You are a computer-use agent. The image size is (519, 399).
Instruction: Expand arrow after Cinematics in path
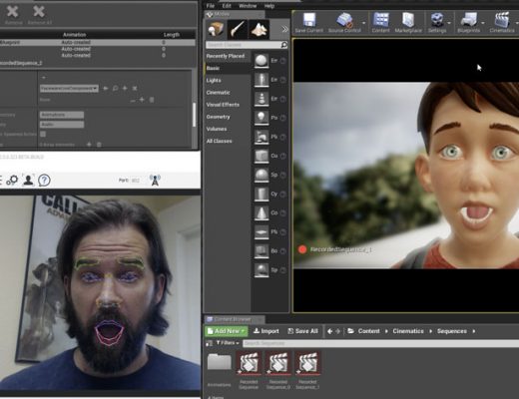430,331
